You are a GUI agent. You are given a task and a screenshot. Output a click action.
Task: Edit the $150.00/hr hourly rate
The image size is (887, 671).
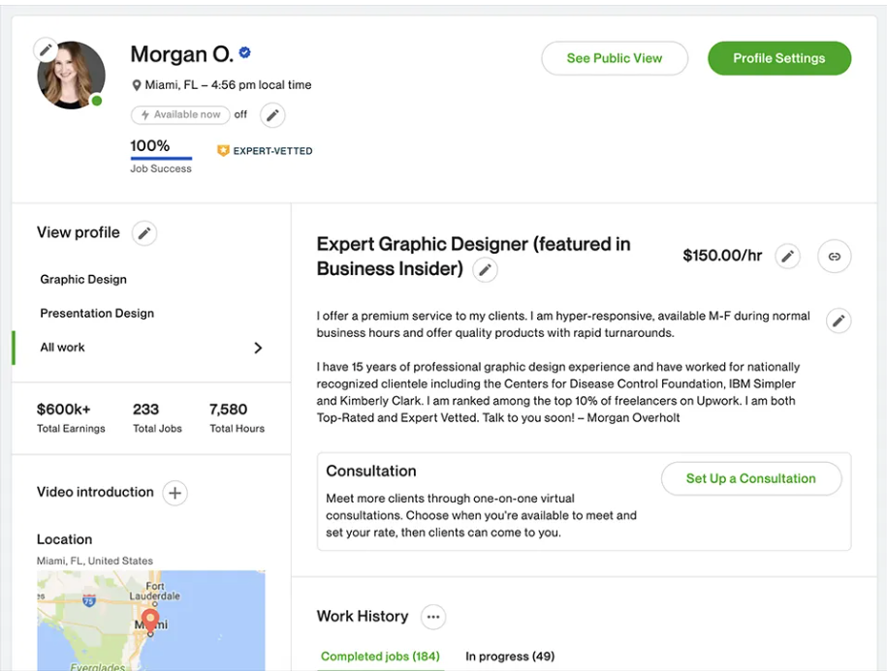tap(787, 257)
